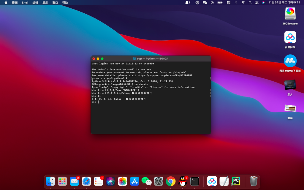Open Control Center from menu bar
Screen dimensions: 304x190
point(257,2)
